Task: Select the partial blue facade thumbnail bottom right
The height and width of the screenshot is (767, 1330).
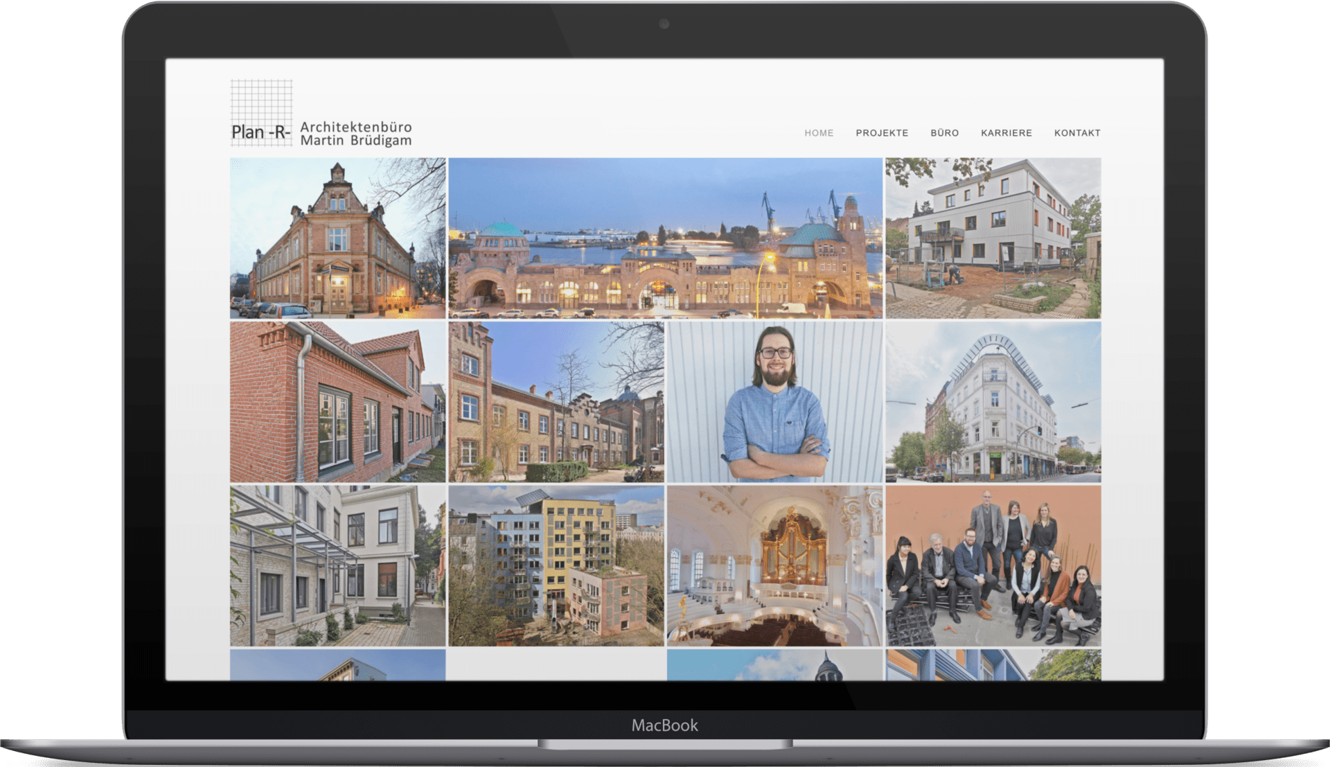Action: point(993,665)
